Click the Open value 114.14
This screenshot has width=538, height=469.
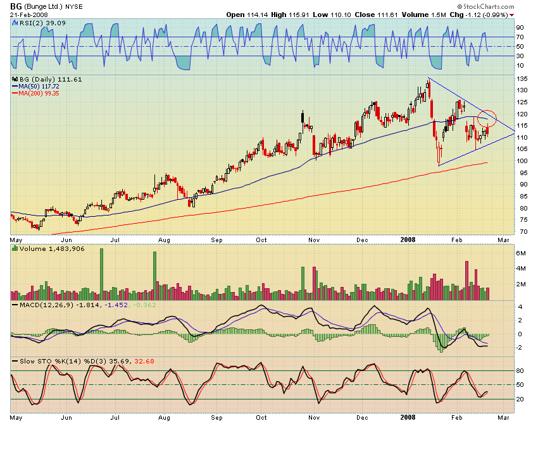[258, 15]
